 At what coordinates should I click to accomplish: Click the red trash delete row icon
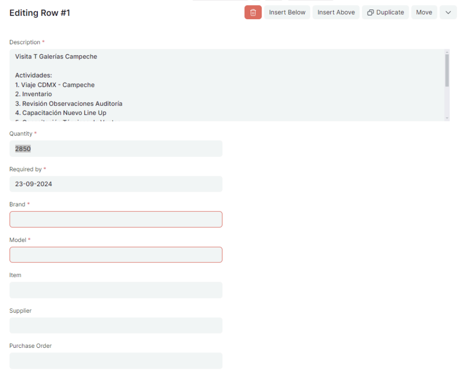(x=253, y=12)
